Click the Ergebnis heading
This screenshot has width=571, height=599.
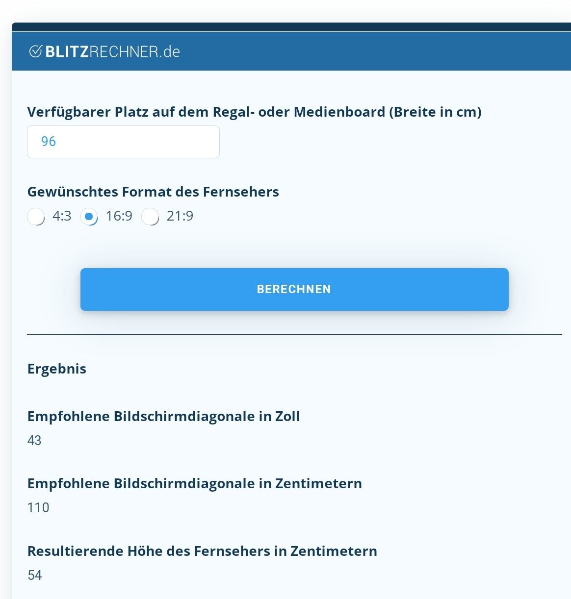[x=56, y=369]
